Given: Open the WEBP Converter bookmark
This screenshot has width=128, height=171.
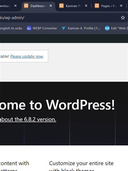Looking at the screenshot, I should tap(42, 28).
